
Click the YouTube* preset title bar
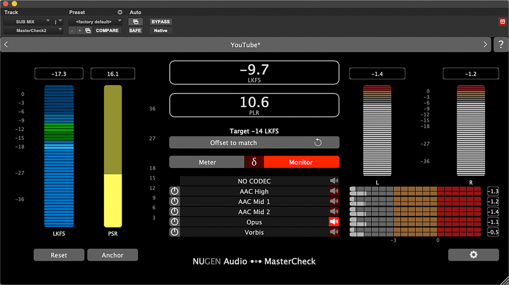(x=245, y=45)
